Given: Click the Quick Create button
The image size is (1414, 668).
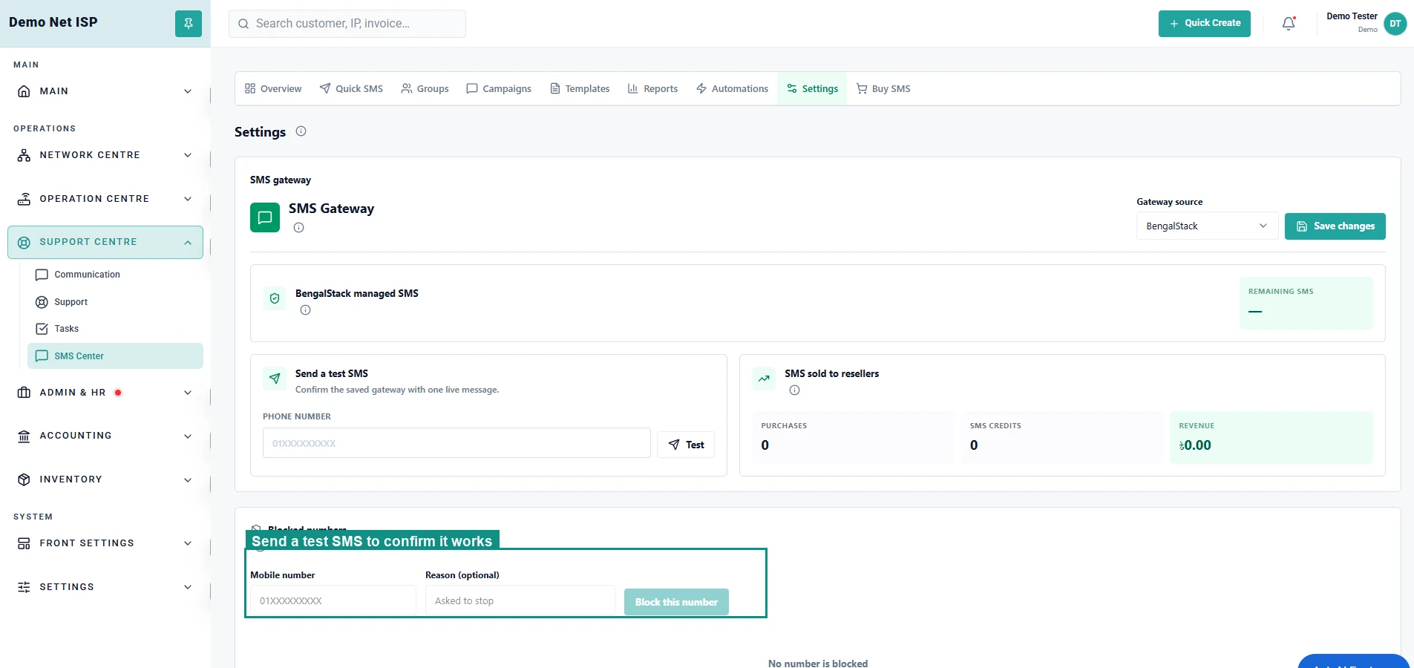Looking at the screenshot, I should click(x=1205, y=24).
